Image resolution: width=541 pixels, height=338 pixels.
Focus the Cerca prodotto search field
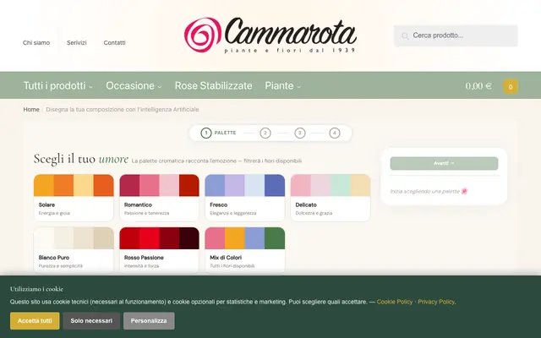pos(456,35)
